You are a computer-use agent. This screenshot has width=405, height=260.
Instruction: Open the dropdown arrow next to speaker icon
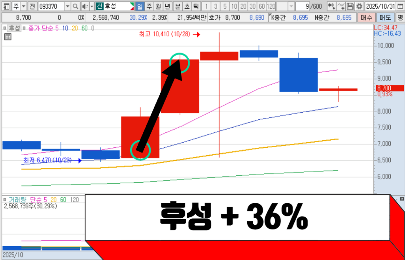coord(91,6)
